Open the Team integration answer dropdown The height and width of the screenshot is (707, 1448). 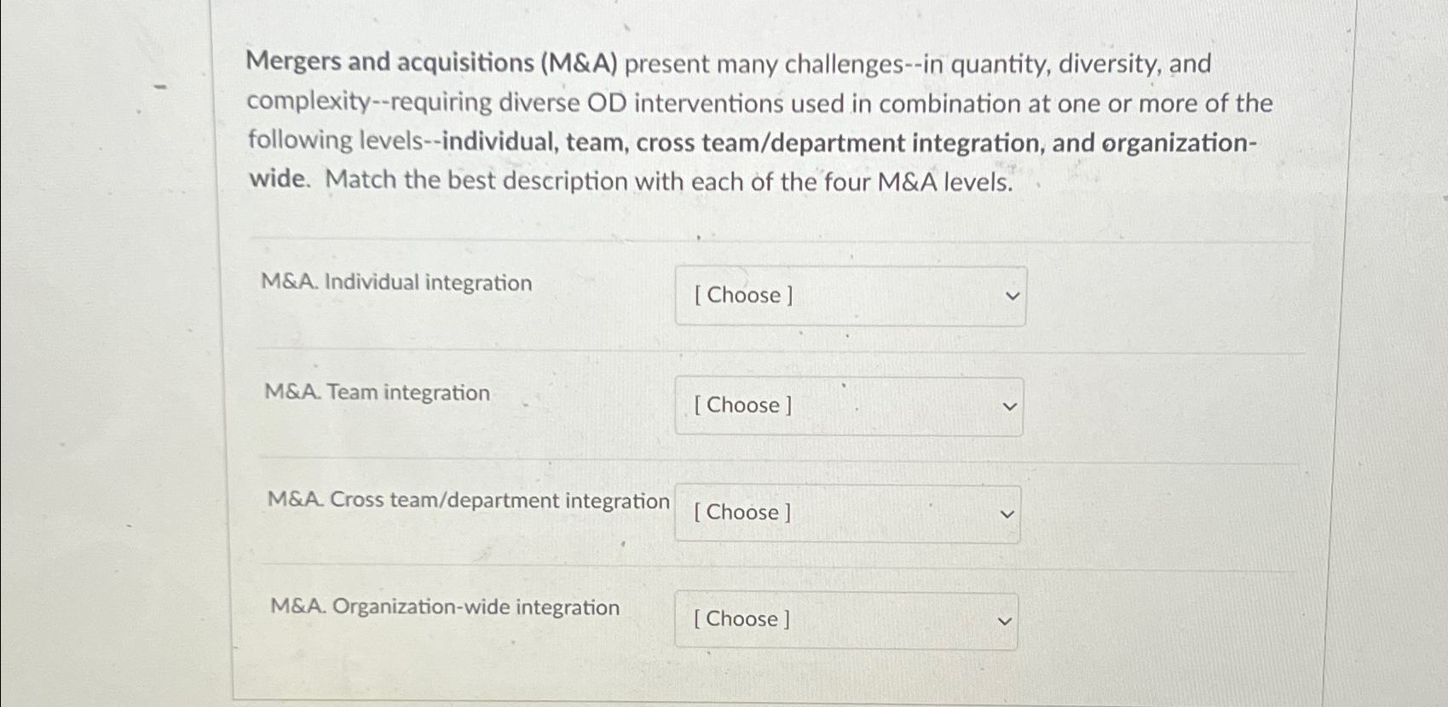click(848, 406)
